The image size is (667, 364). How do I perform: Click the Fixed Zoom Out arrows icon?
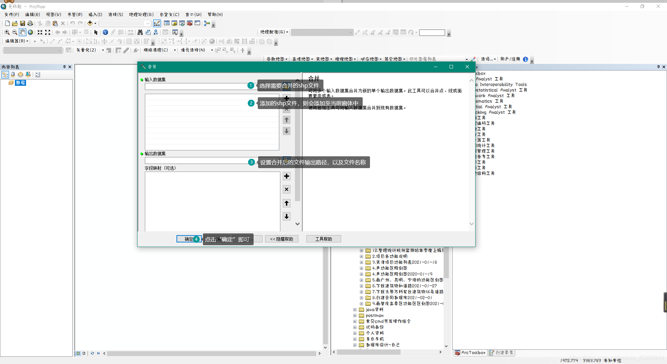(x=48, y=32)
